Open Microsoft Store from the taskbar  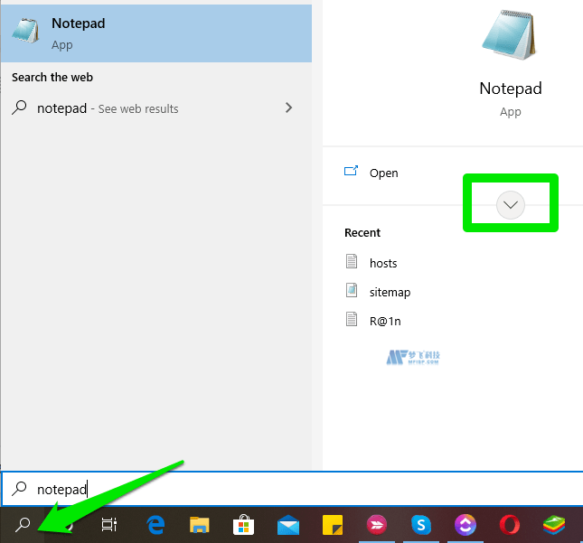[x=243, y=524]
